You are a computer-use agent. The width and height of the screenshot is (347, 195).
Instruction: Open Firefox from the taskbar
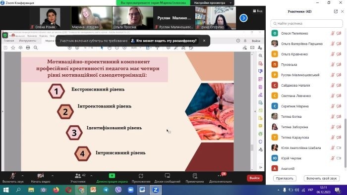point(56,190)
